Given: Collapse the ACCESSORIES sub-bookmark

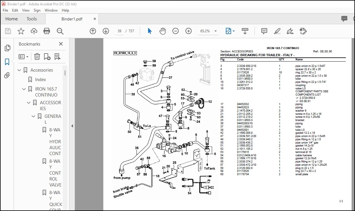Looking at the screenshot, I should tap(29, 103).
